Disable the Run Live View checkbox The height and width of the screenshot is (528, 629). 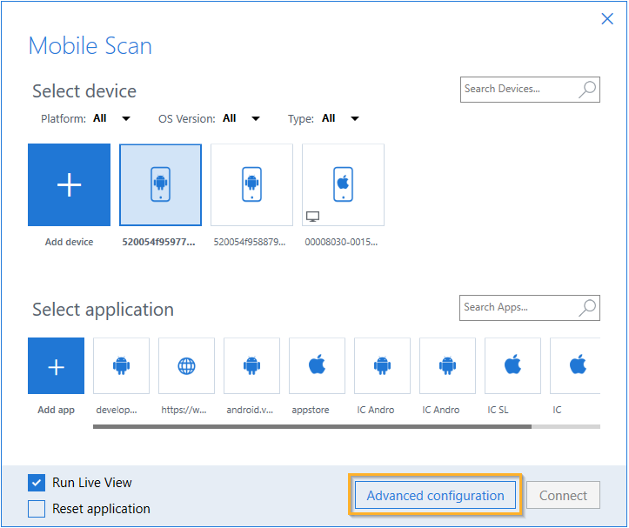tap(37, 483)
